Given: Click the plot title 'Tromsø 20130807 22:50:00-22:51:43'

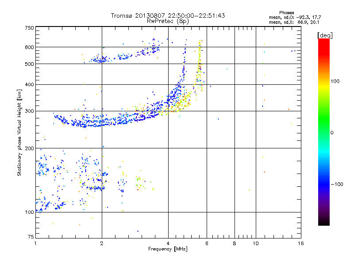Looking at the screenshot, I should coord(168,15).
